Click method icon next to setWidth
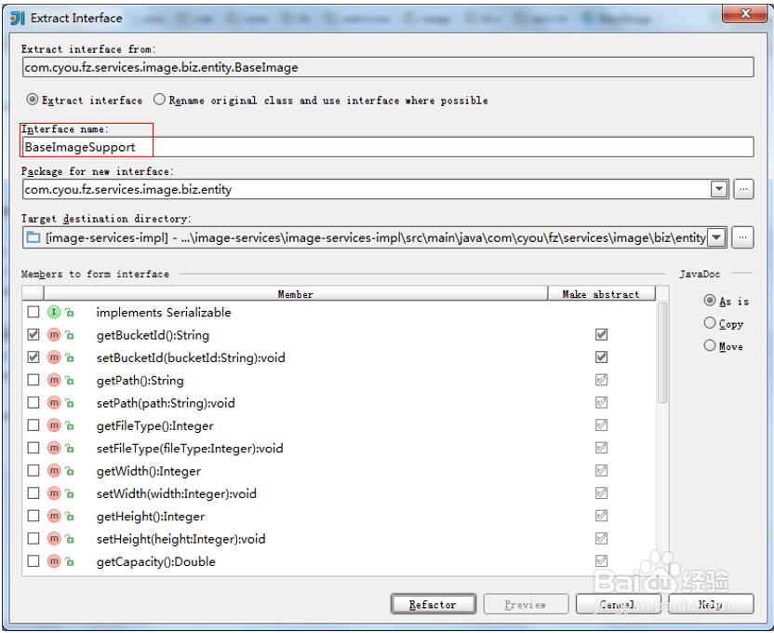774x633 pixels. coord(54,492)
